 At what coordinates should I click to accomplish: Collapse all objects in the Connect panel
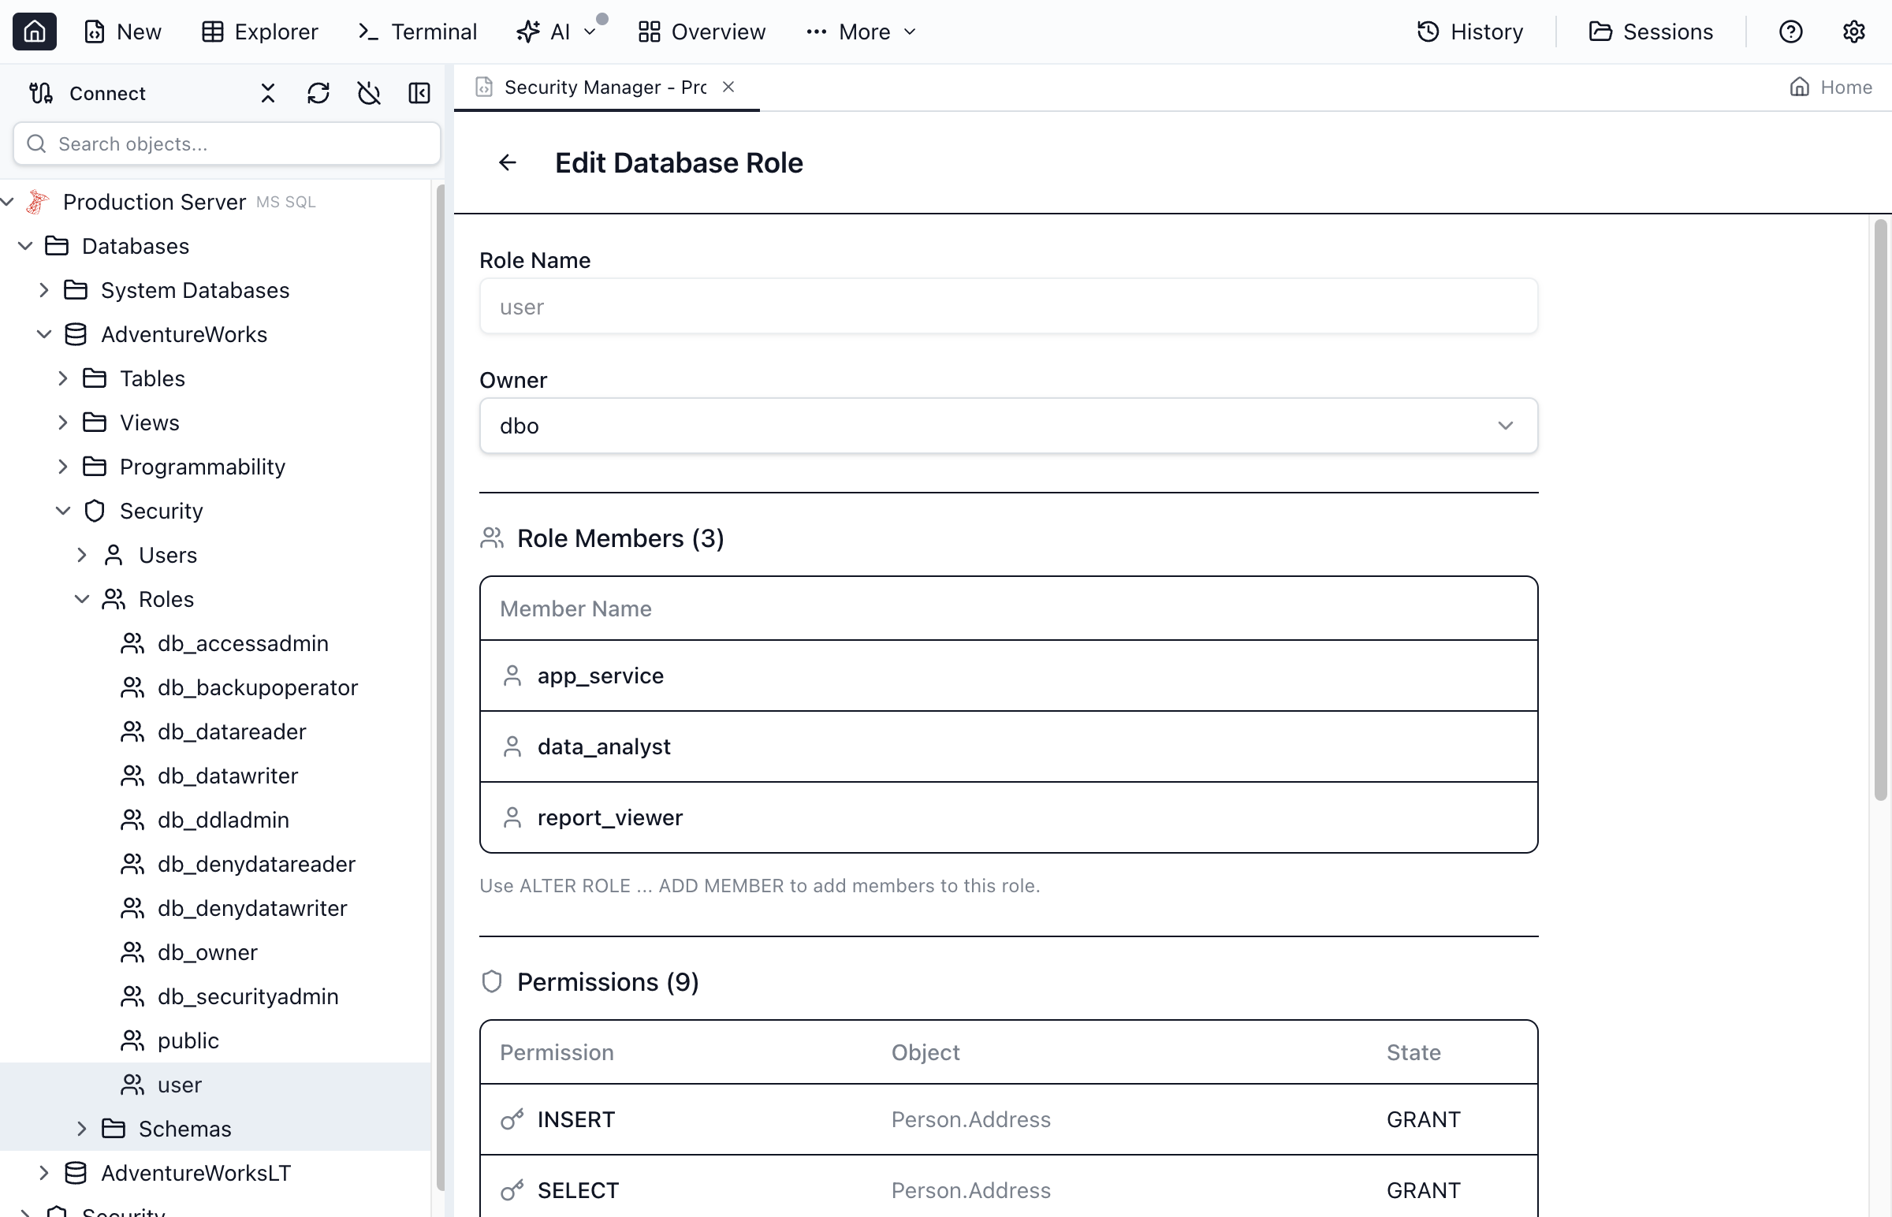coord(267,92)
